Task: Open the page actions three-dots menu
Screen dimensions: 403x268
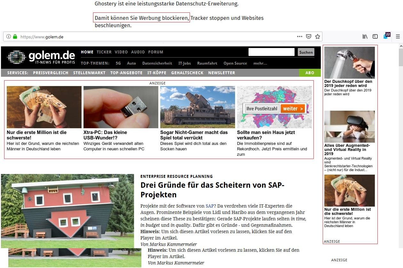Action: pos(299,36)
